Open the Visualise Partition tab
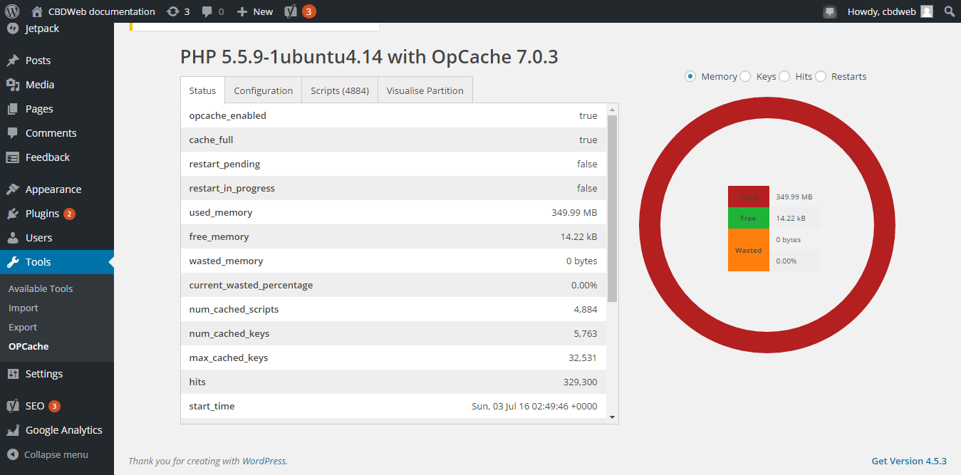 tap(425, 90)
